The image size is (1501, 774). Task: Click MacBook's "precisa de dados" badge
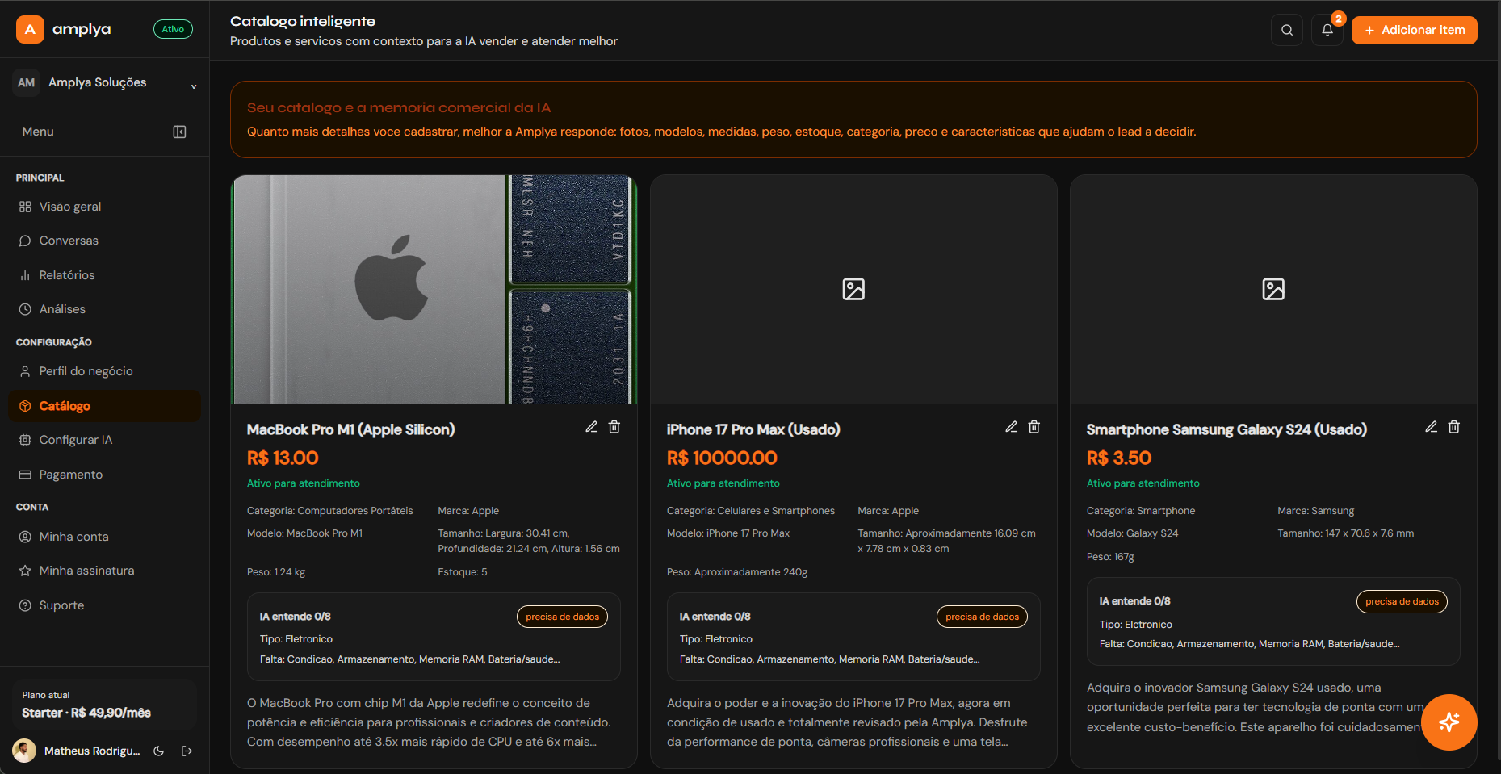562,617
